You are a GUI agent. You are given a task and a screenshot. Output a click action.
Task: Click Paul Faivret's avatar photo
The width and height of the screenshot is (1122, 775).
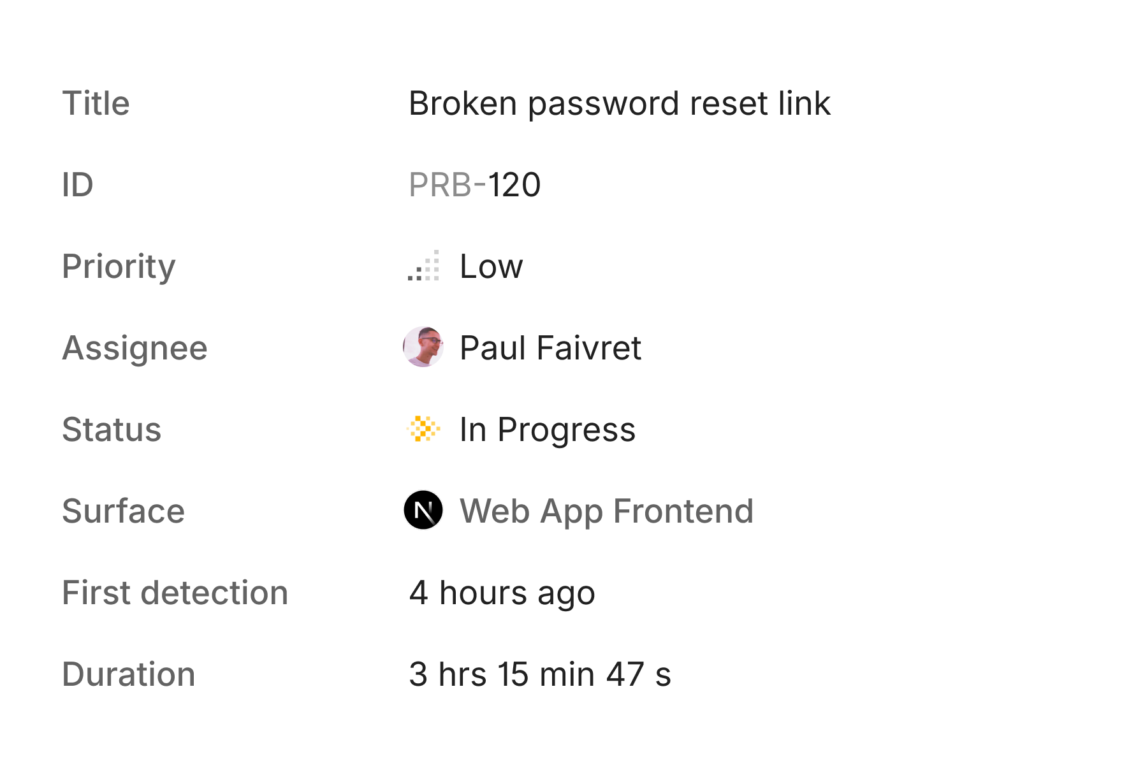point(423,347)
